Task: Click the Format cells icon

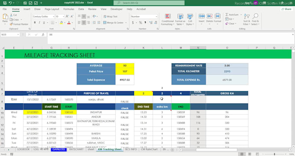Action: point(217,16)
